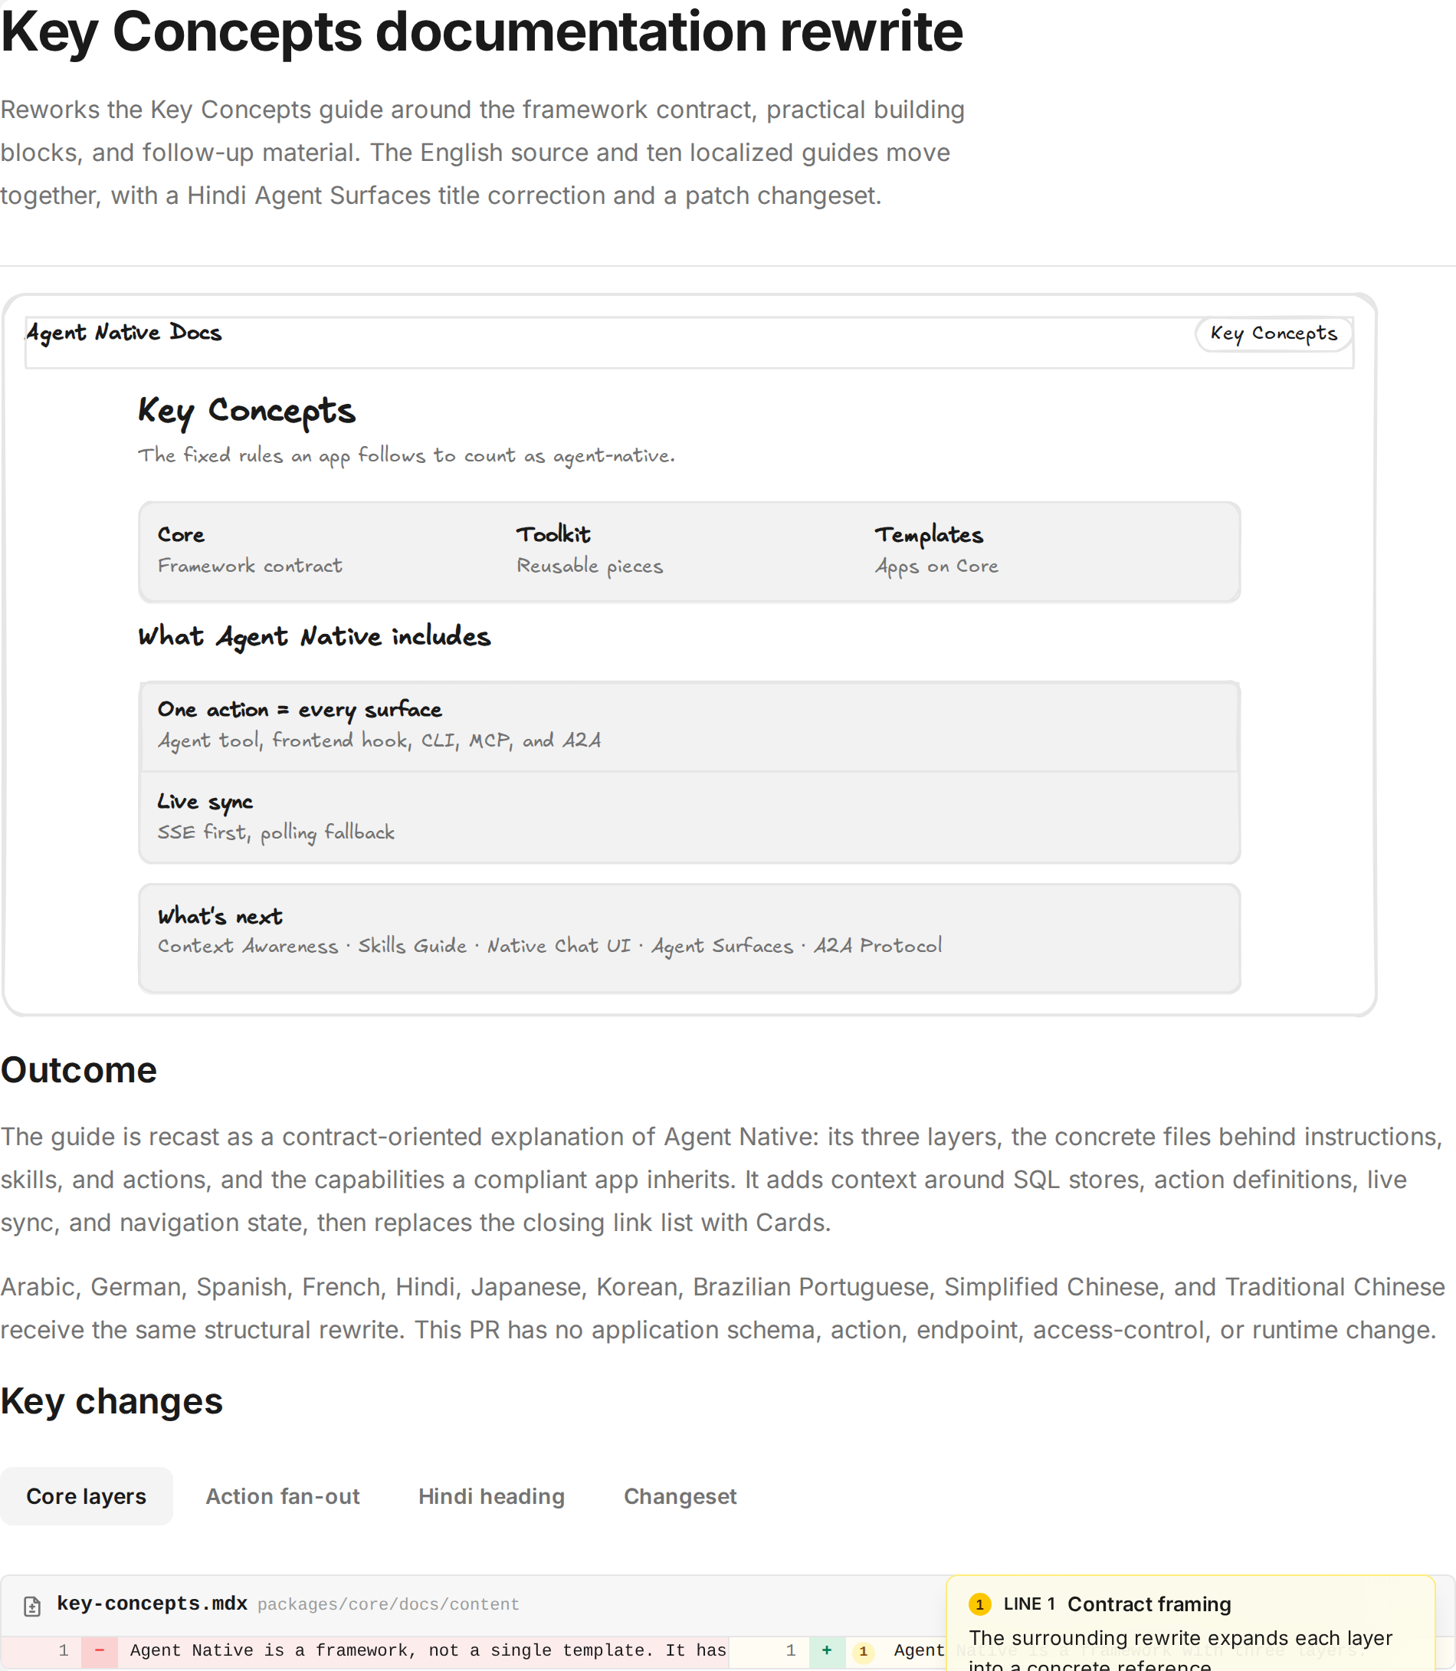This screenshot has height=1671, width=1456.
Task: Open the Skills Guide link under What's next
Action: (413, 946)
